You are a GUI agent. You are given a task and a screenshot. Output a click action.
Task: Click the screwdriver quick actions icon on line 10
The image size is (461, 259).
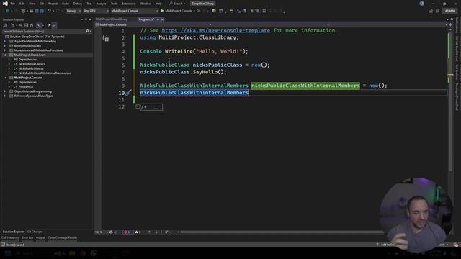coord(128,93)
